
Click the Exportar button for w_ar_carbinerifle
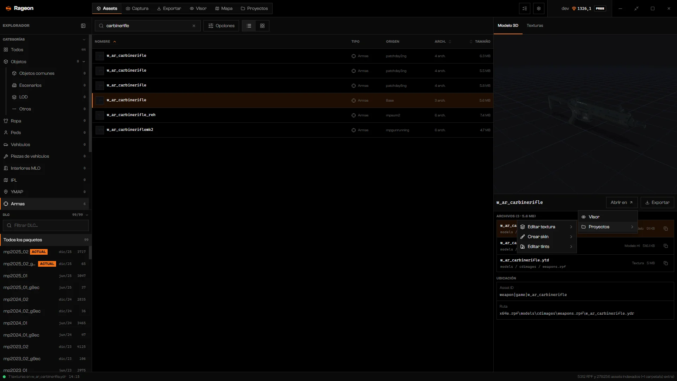pos(657,202)
